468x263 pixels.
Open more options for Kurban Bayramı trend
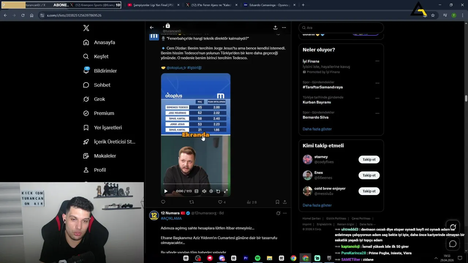377,98
